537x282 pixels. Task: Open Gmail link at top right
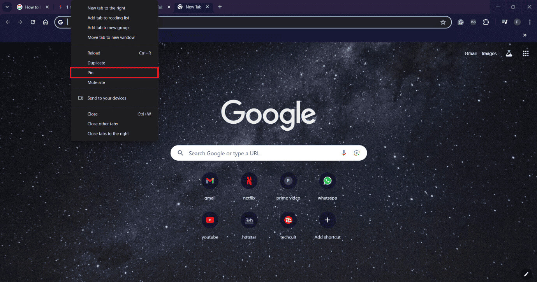click(470, 54)
